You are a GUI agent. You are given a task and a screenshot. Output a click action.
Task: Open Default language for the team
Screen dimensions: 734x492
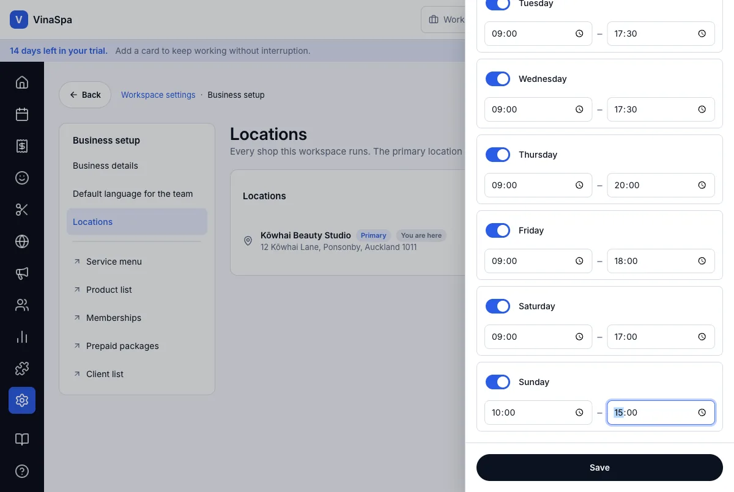[x=137, y=194]
